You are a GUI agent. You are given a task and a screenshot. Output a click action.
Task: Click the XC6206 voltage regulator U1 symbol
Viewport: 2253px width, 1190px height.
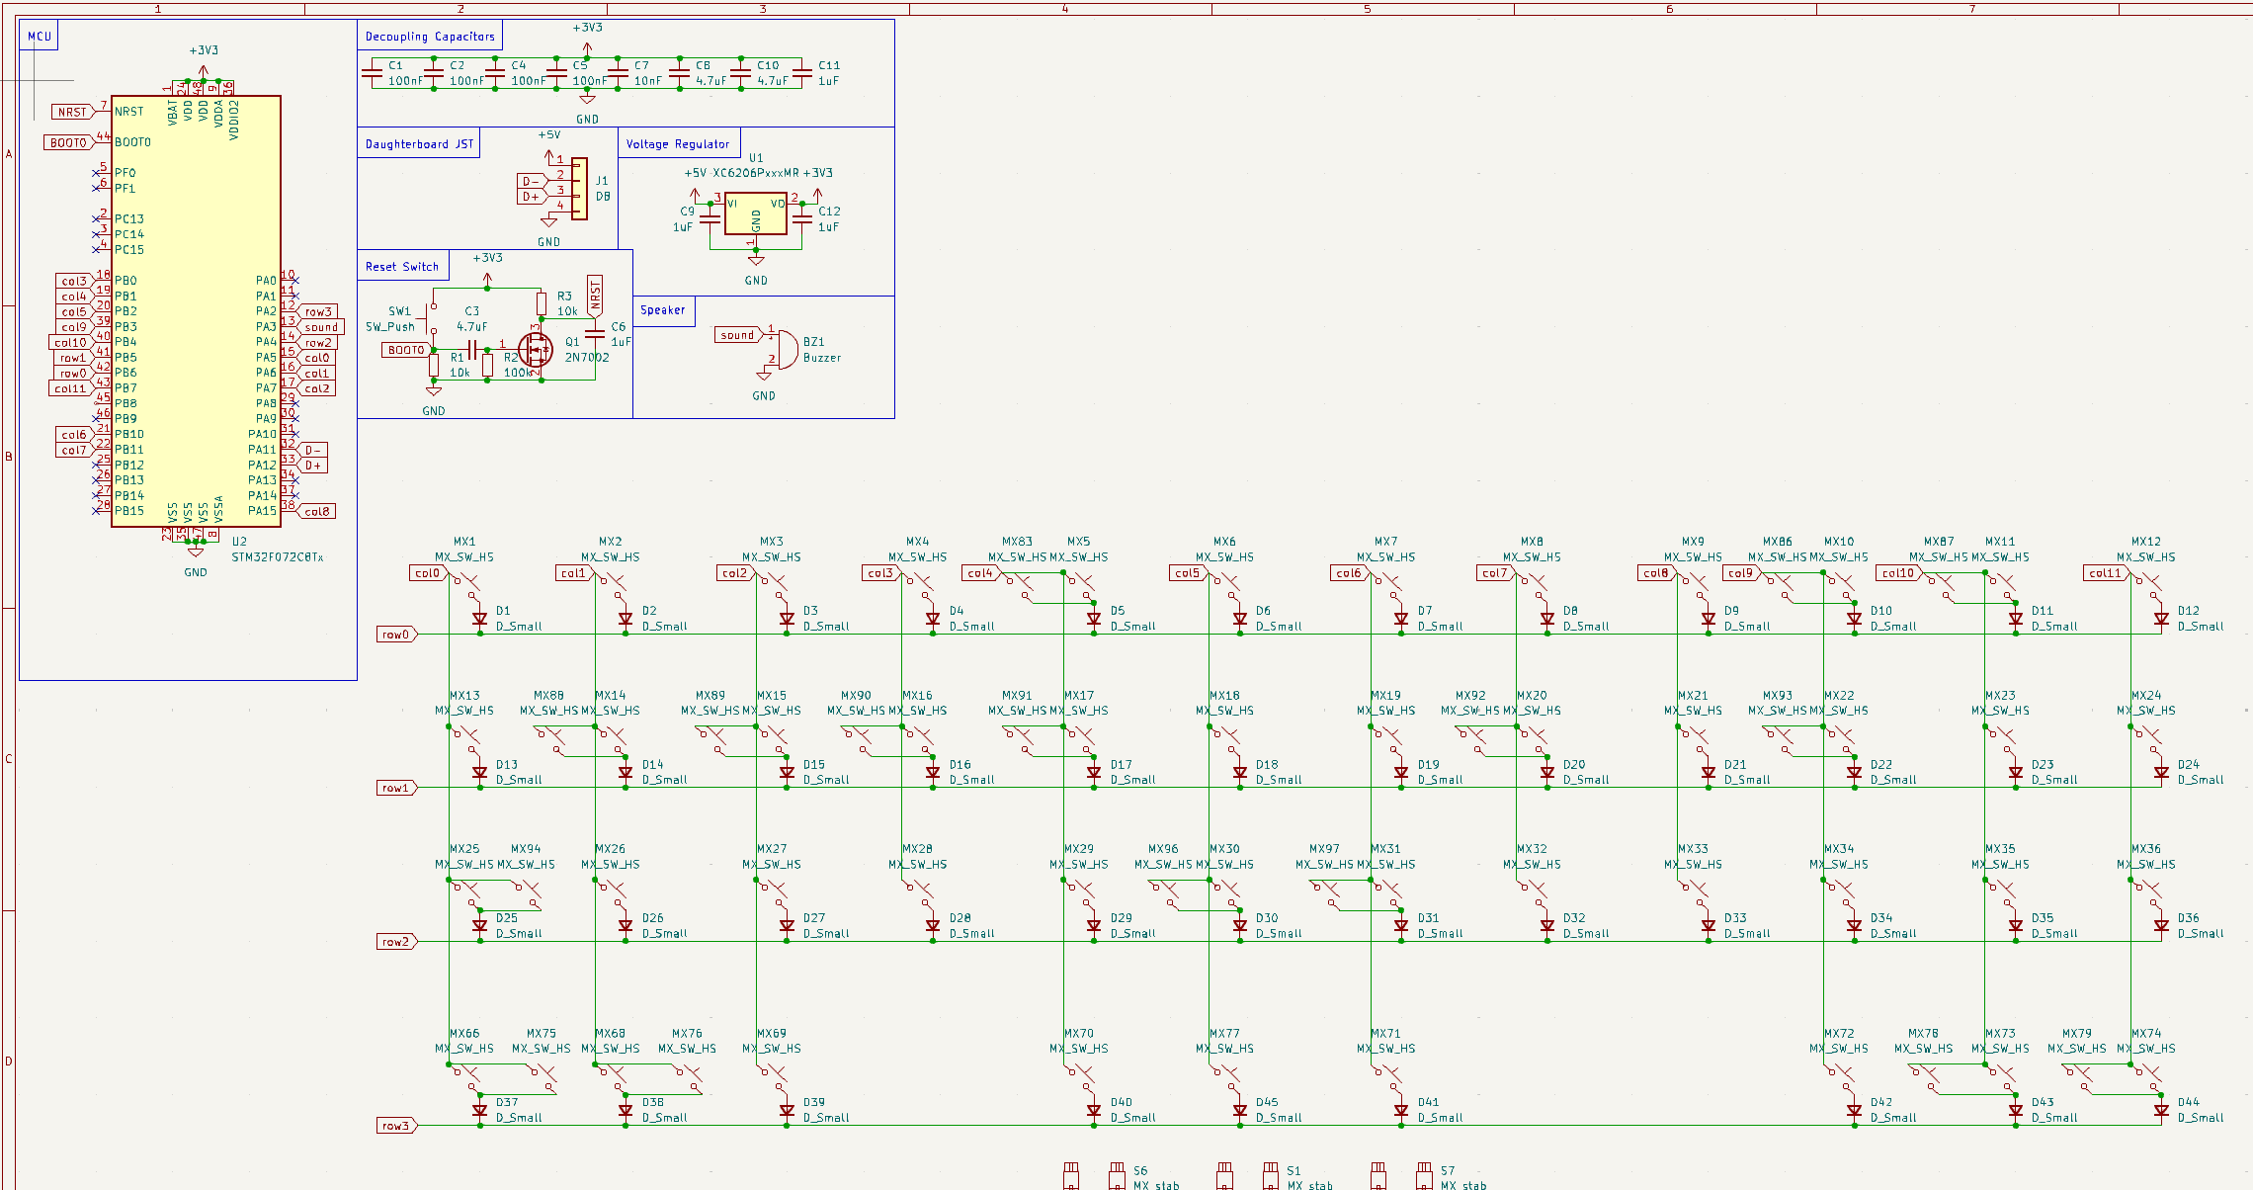(755, 213)
